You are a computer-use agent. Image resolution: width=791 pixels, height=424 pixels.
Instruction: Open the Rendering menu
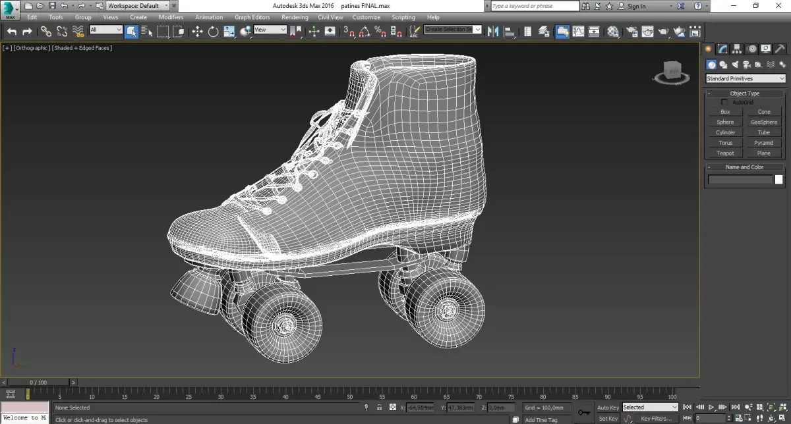pos(295,17)
